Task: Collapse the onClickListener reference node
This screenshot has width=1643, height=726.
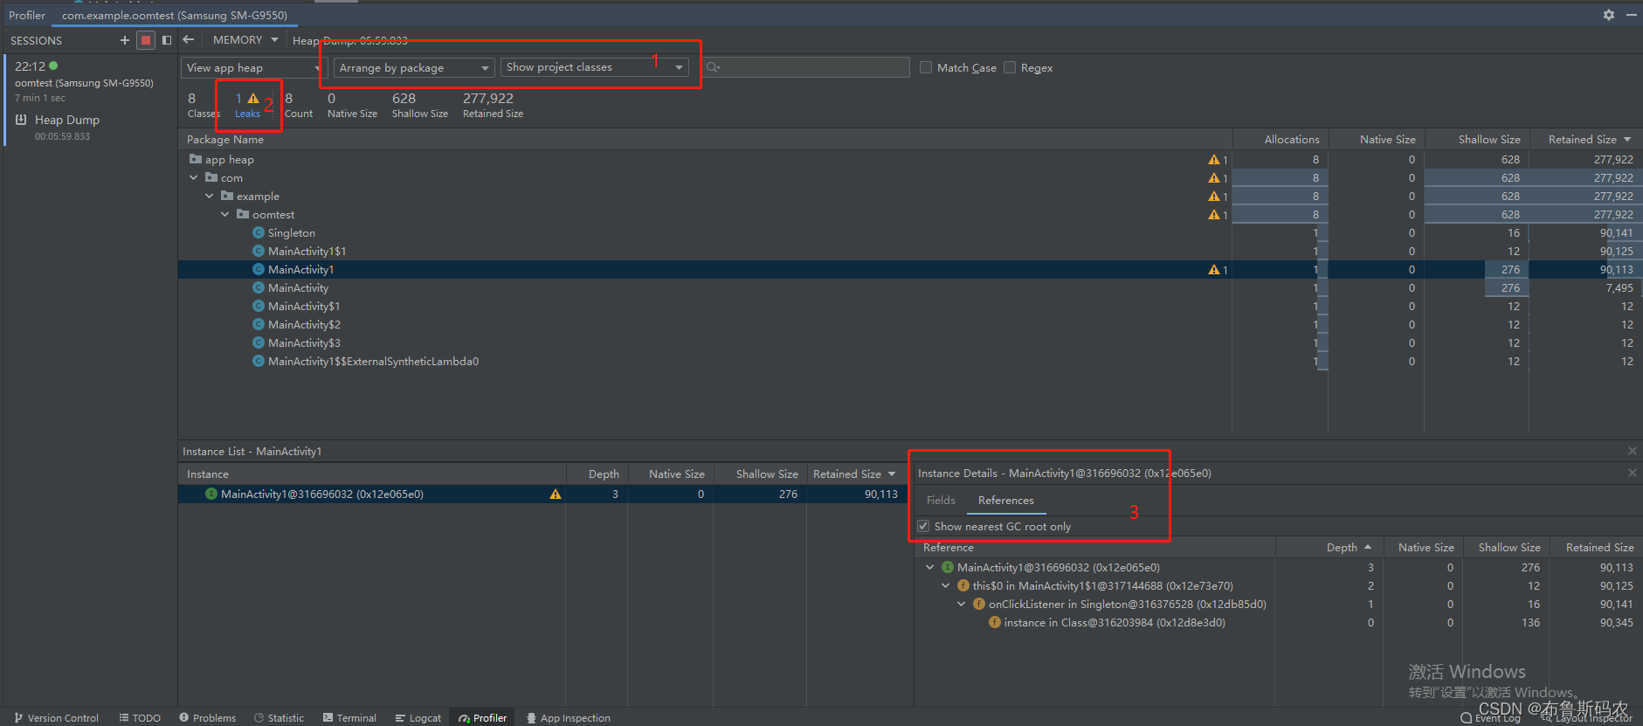Action: (x=962, y=605)
